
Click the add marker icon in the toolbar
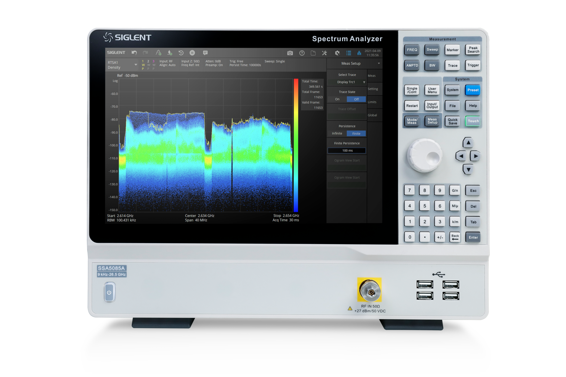(x=170, y=53)
